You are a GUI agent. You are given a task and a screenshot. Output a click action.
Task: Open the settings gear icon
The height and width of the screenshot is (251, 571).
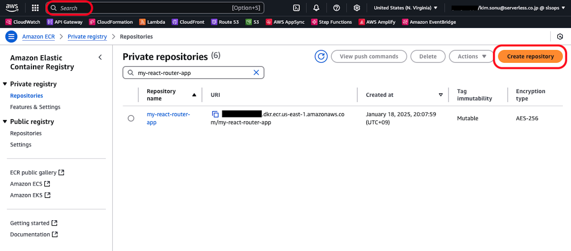click(x=357, y=8)
